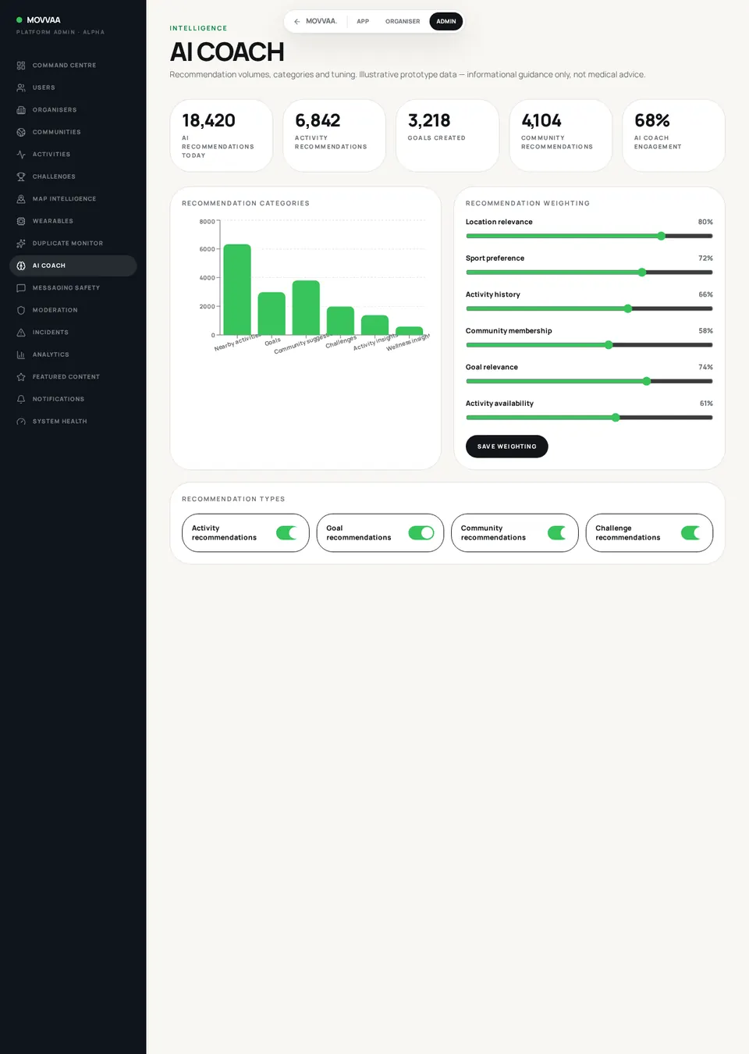The width and height of the screenshot is (749, 1054).
Task: Open Messaging Safety link in sidebar
Action: click(x=73, y=288)
